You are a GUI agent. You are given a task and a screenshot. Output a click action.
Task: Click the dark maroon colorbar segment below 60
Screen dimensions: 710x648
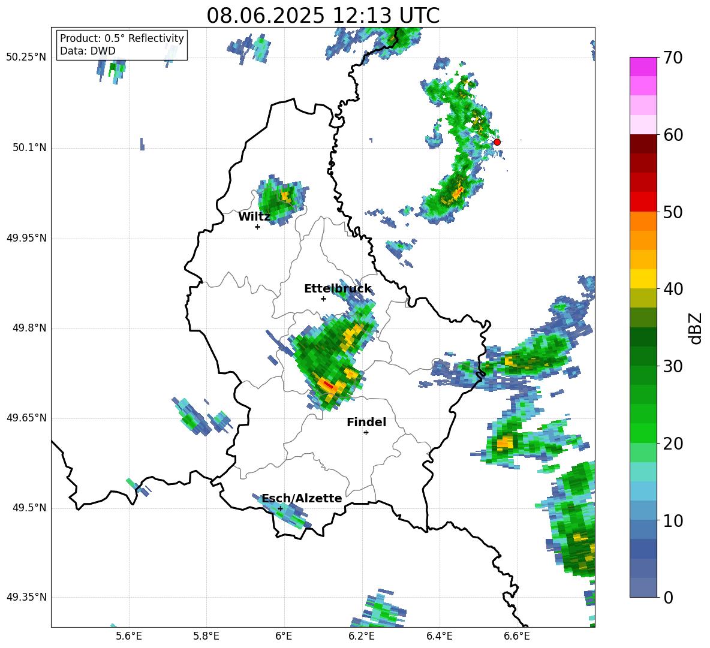[x=643, y=144]
